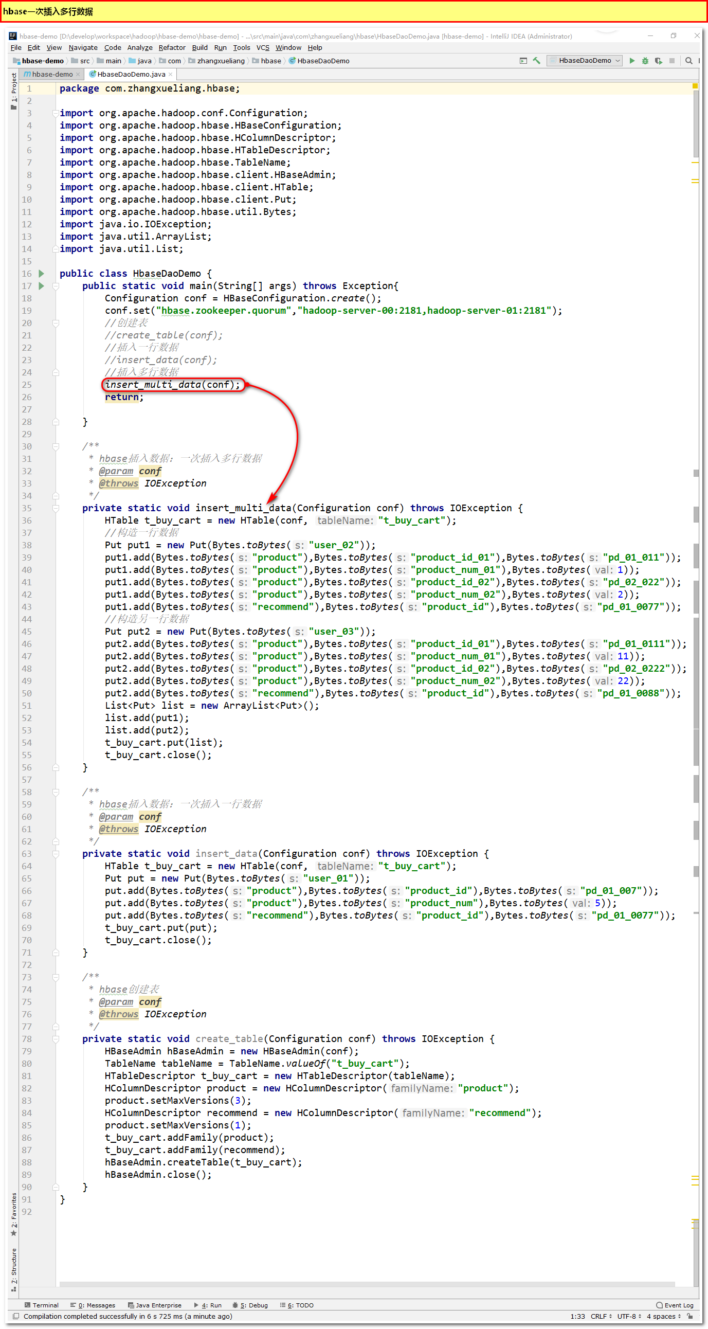Screen dimensions: 708x1329
Task: Click the 1:33 cursor position indicator
Action: click(x=577, y=1316)
